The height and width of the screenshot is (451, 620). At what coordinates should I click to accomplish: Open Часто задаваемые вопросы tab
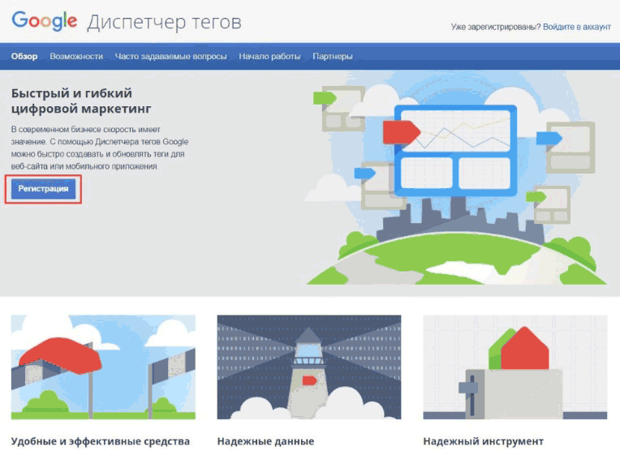tap(170, 57)
